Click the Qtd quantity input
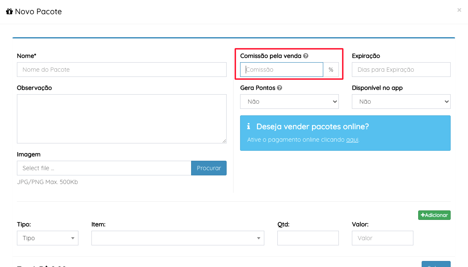This screenshot has width=468, height=267. coord(308,238)
